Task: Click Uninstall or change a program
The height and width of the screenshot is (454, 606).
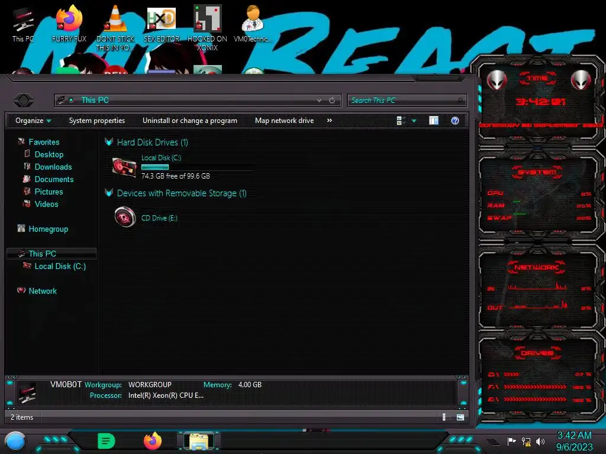Action: coord(190,121)
